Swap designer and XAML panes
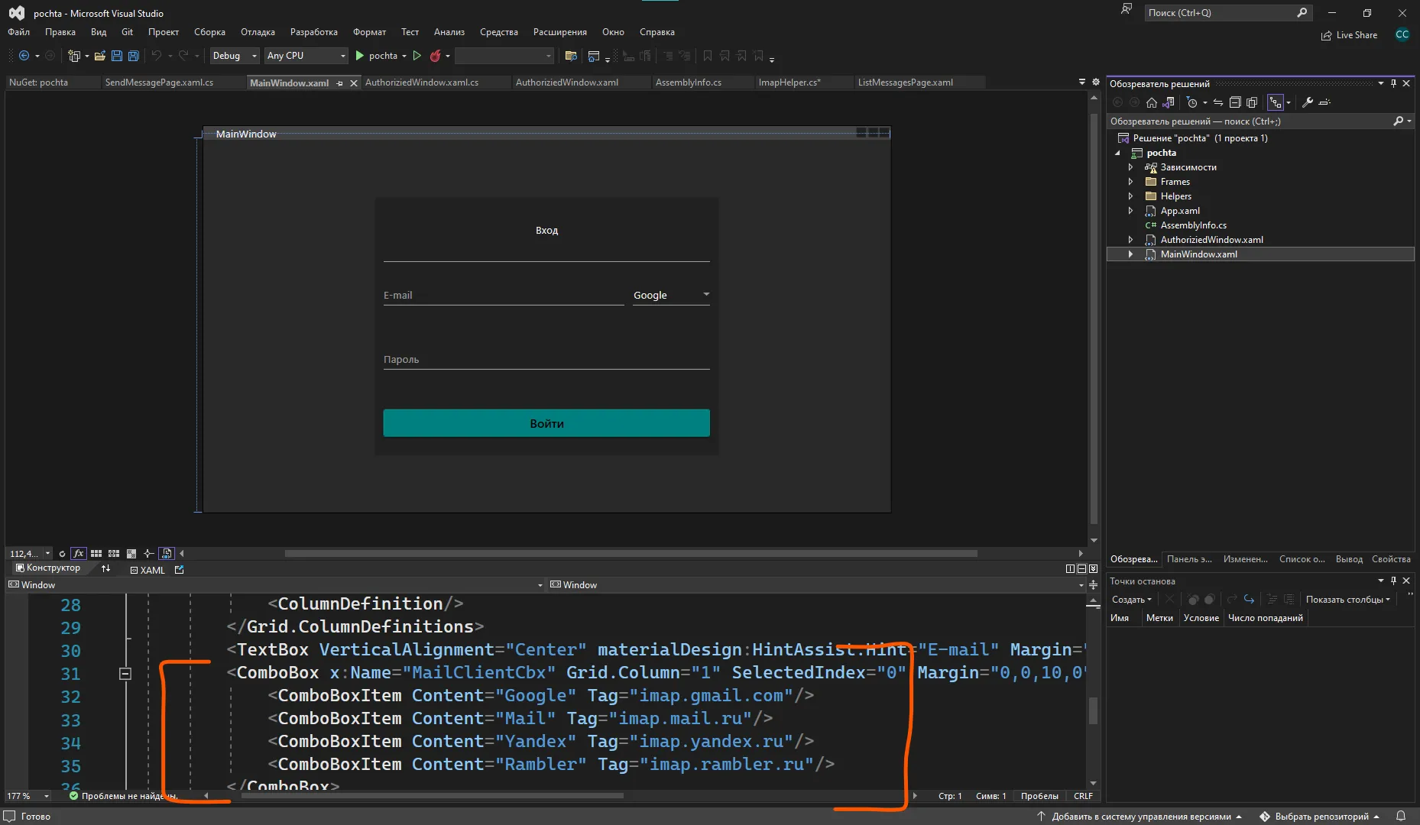Viewport: 1420px width, 825px height. pyautogui.click(x=105, y=569)
